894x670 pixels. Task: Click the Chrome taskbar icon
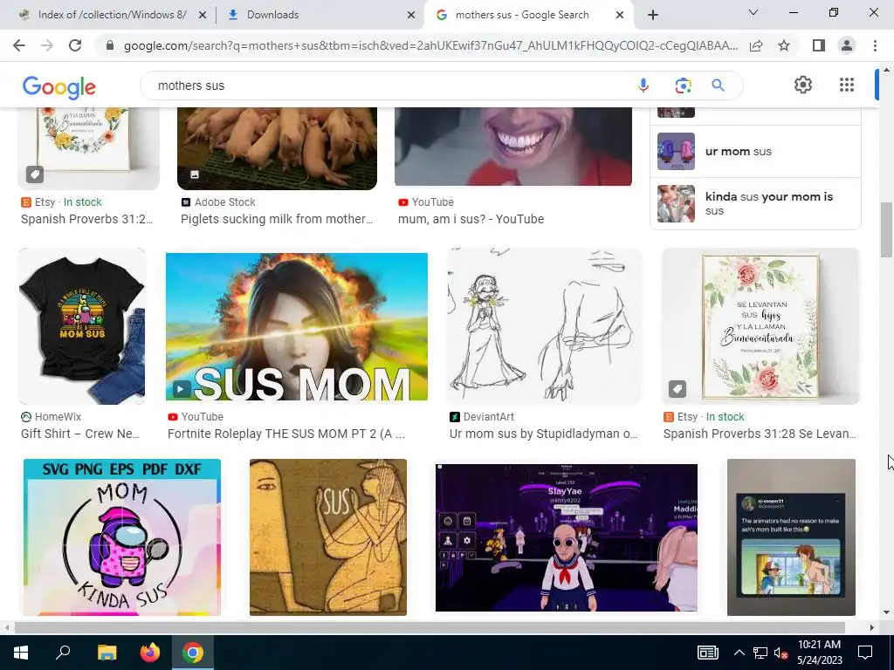(x=193, y=653)
